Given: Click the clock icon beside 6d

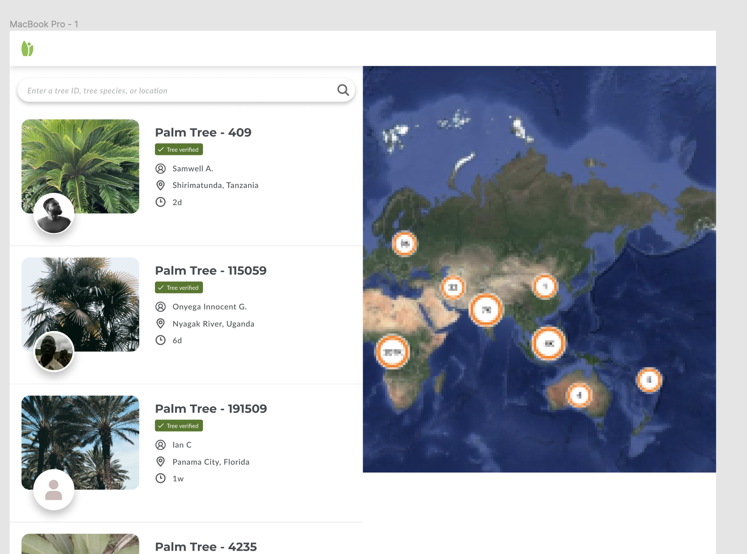Looking at the screenshot, I should (x=160, y=340).
